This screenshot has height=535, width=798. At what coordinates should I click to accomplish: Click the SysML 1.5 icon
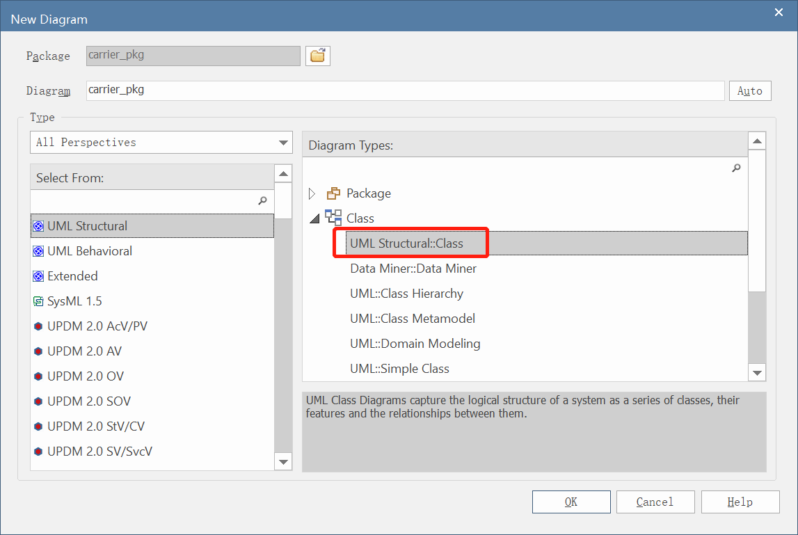pos(38,301)
